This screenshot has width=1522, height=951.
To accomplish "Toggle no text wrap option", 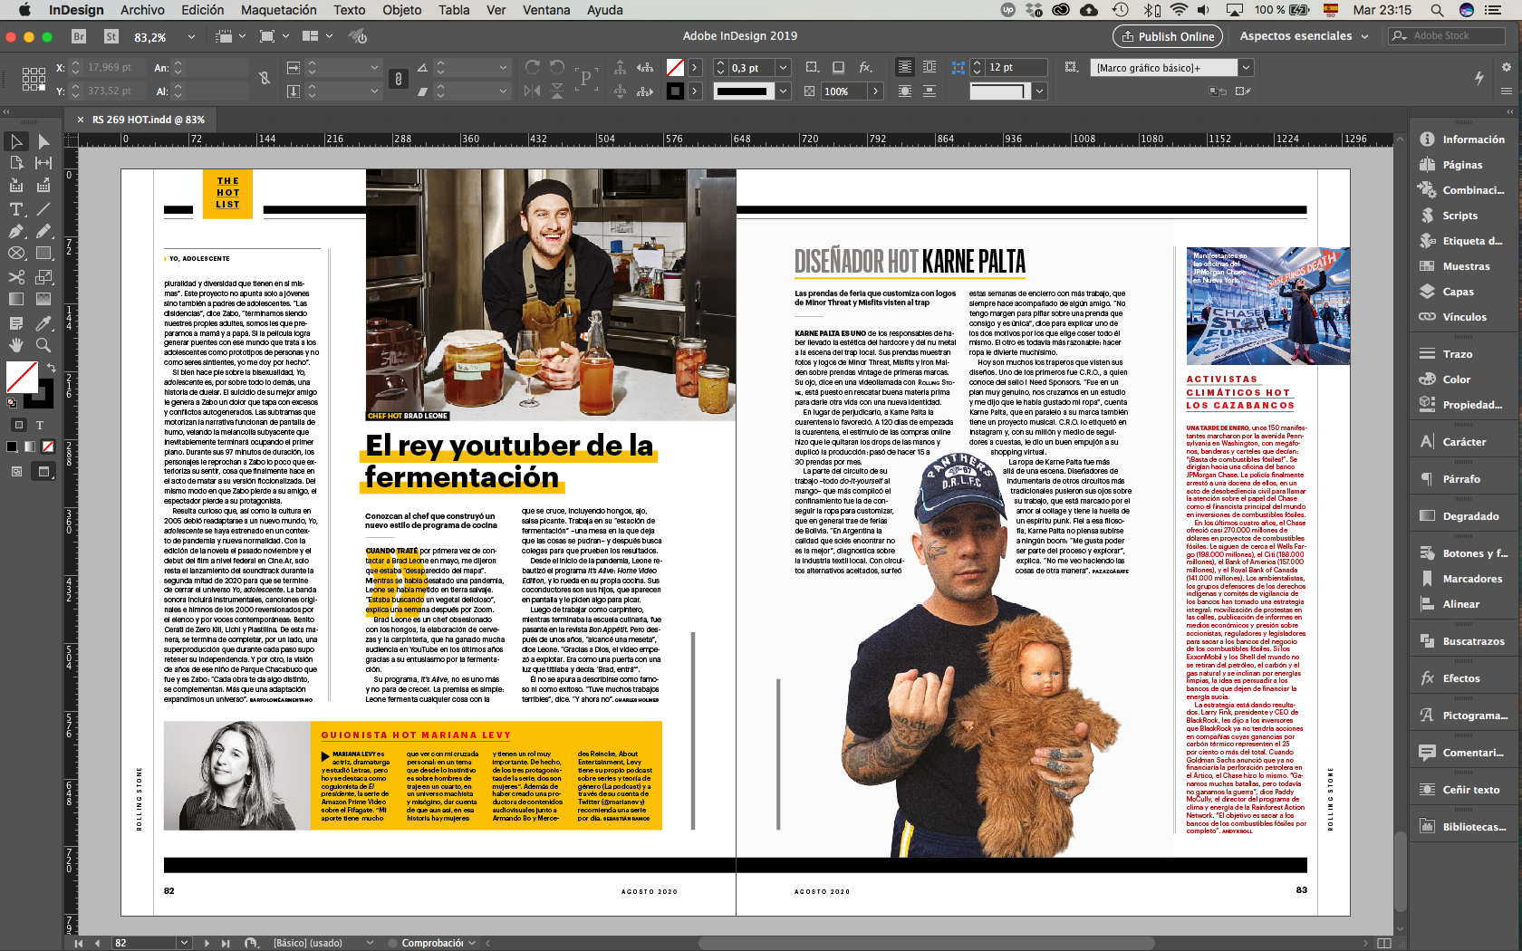I will 904,68.
